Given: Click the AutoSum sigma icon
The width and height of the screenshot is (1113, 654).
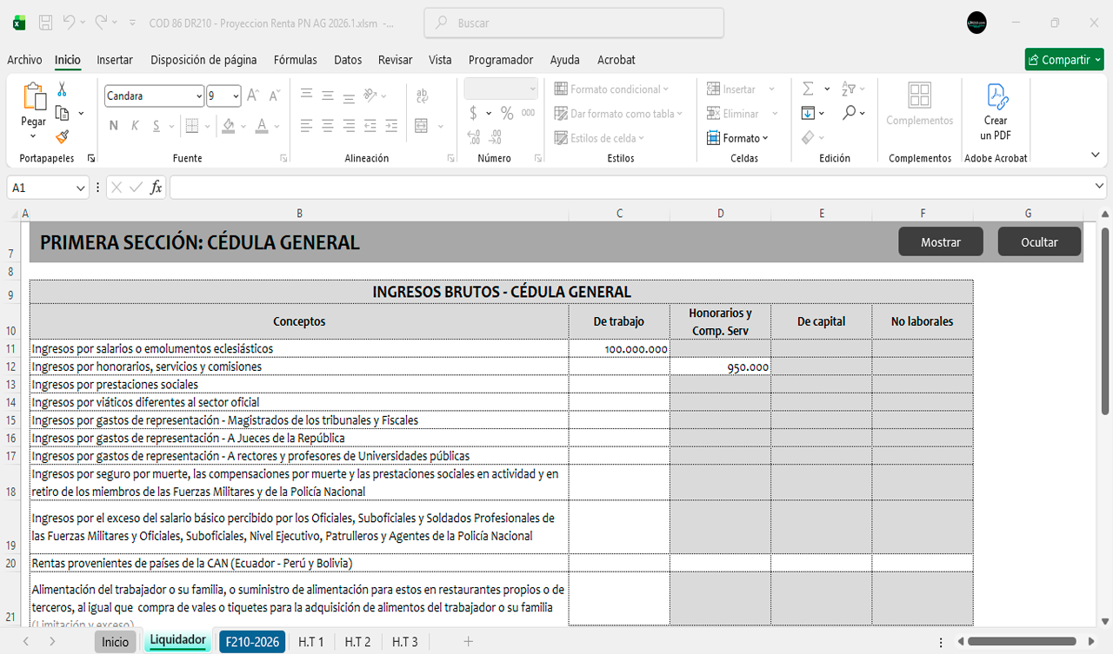Looking at the screenshot, I should click(808, 89).
